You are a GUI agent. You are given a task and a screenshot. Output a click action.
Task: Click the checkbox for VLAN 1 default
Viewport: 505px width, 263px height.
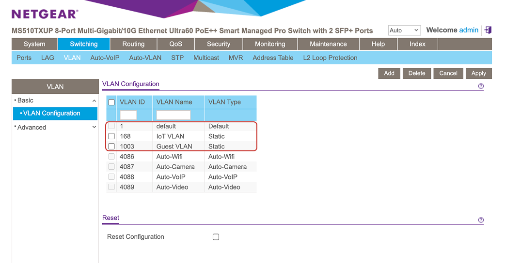[x=111, y=126]
